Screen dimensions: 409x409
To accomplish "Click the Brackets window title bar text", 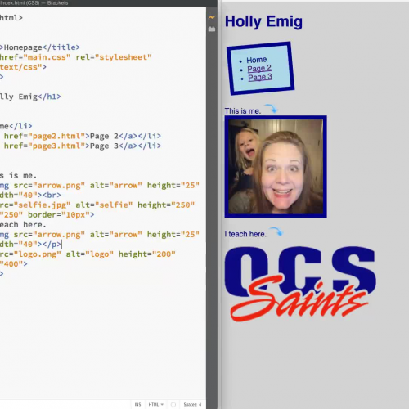I will [x=34, y=3].
